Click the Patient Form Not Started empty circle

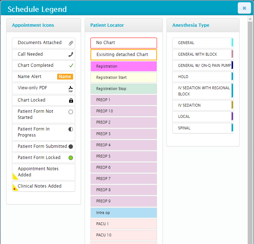(x=71, y=112)
